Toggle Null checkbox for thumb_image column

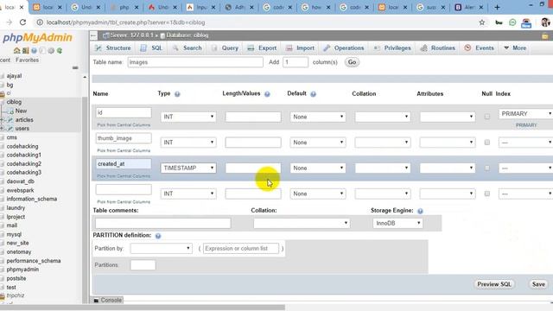(487, 143)
